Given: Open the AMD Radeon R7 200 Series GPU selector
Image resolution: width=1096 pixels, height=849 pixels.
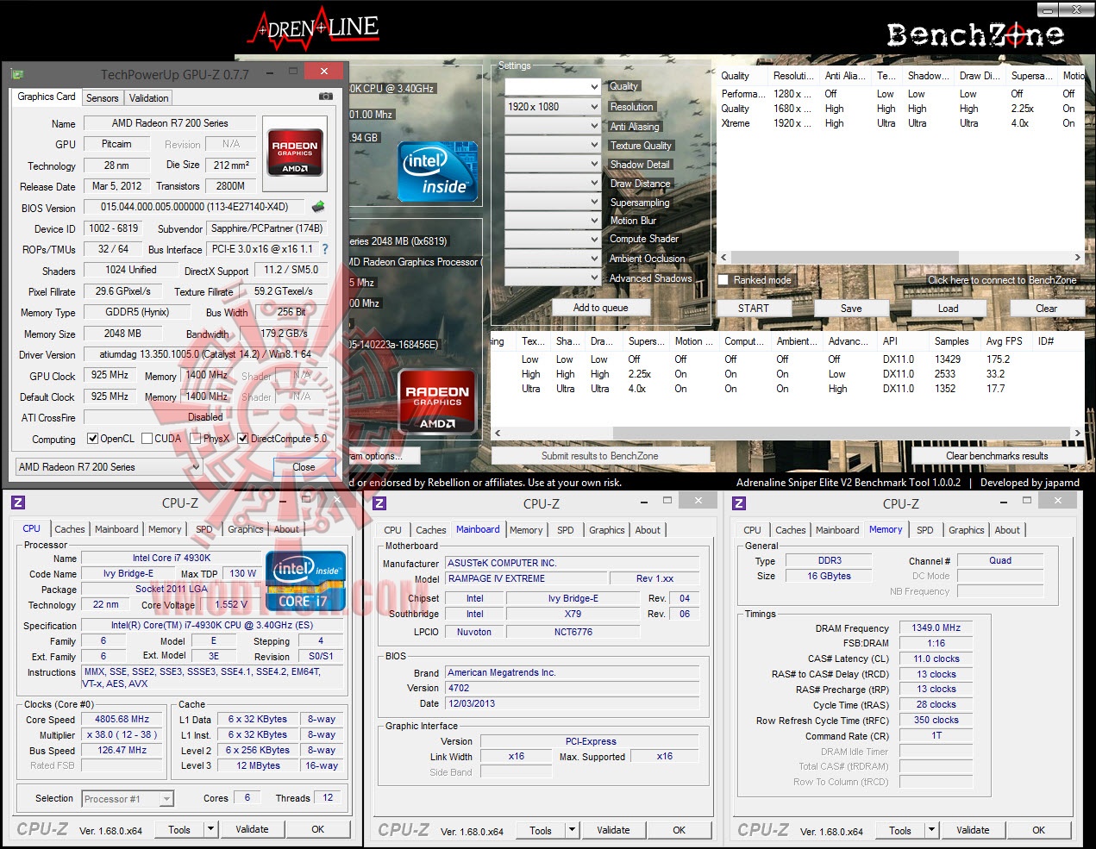Looking at the screenshot, I should (x=109, y=467).
